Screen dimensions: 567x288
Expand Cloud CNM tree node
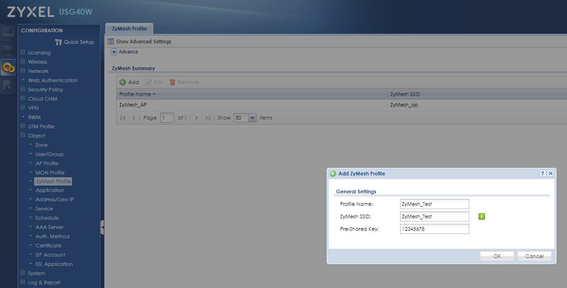23,99
